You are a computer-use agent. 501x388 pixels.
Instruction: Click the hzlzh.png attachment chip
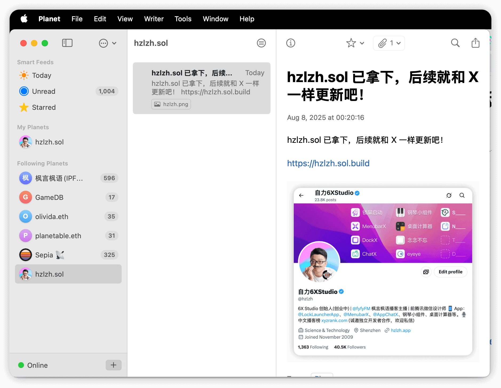click(171, 104)
